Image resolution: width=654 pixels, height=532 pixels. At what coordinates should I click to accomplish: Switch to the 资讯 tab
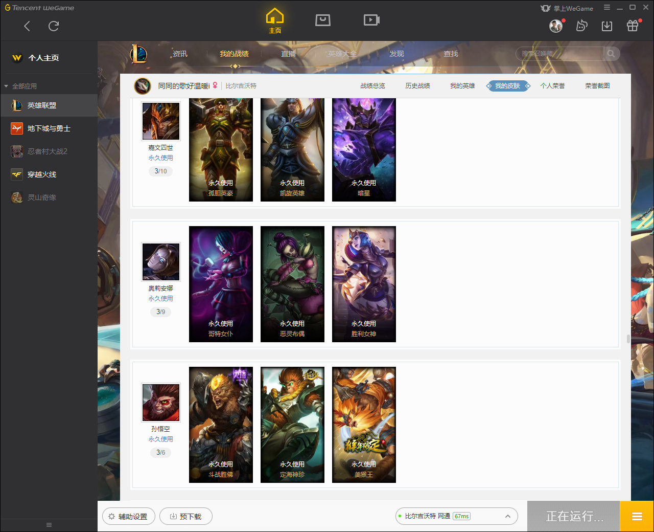coord(180,54)
